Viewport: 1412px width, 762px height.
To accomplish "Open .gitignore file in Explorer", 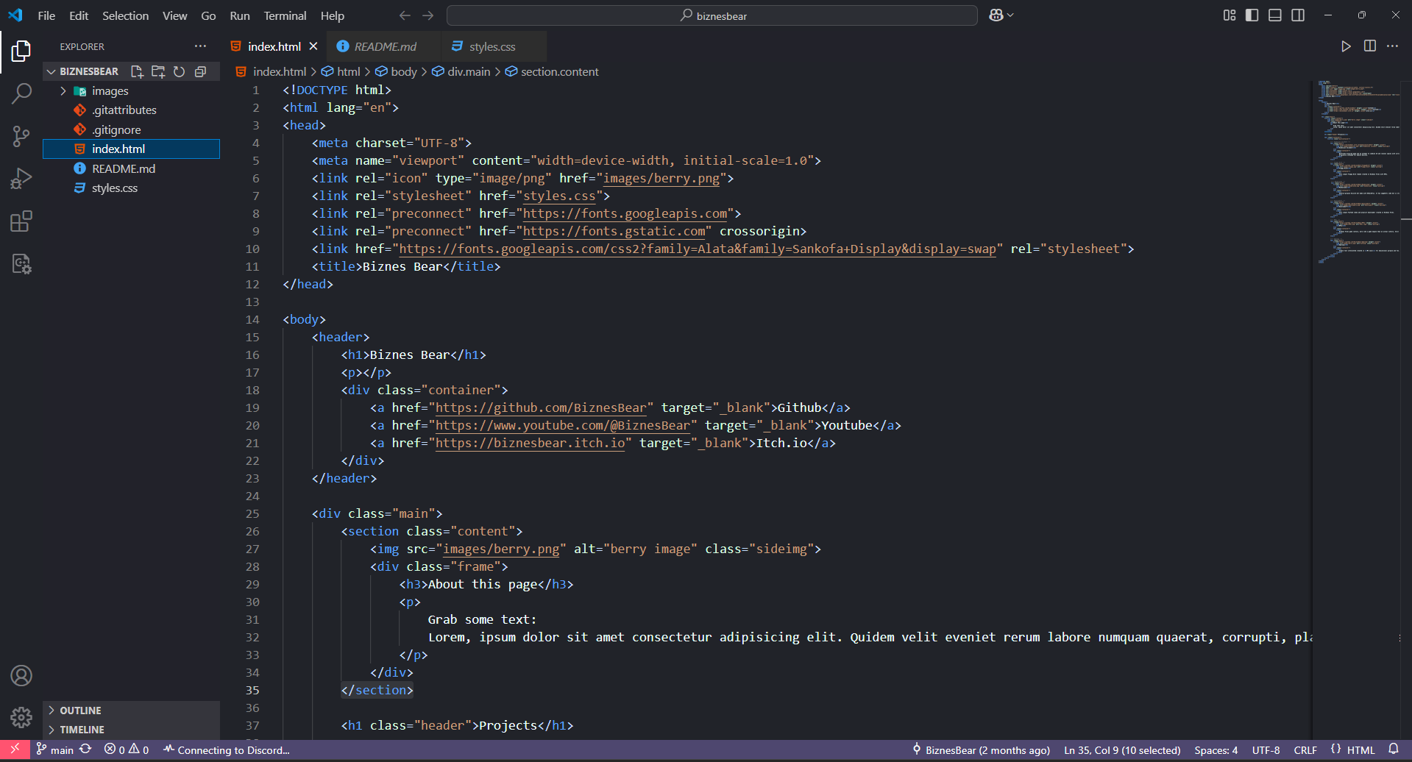I will point(116,130).
